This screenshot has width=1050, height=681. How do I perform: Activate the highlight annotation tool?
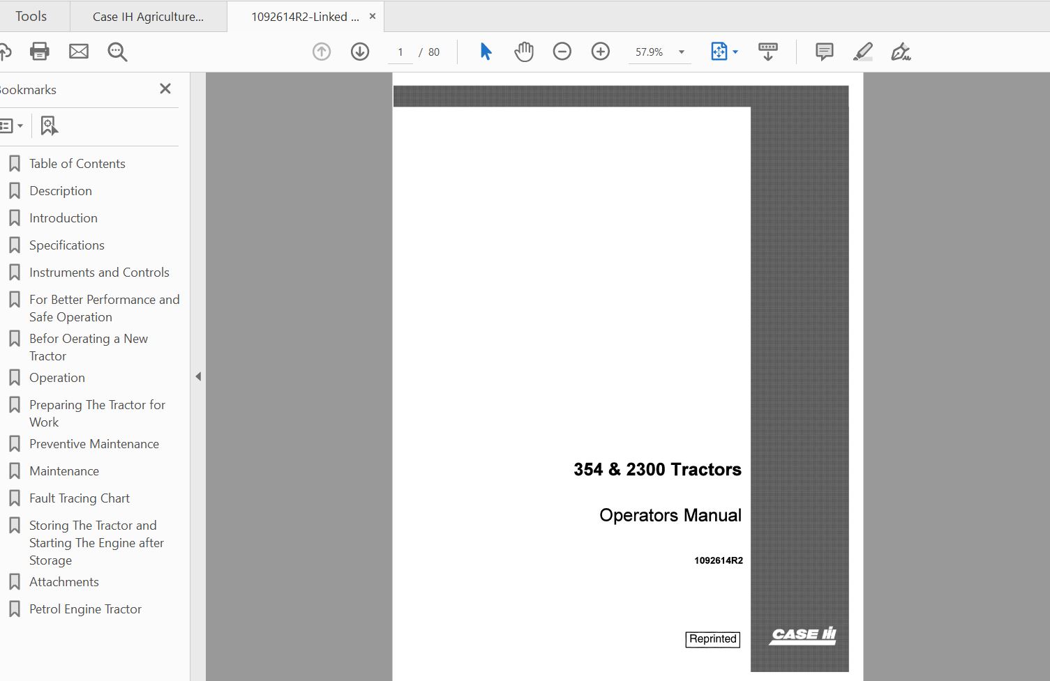(862, 51)
